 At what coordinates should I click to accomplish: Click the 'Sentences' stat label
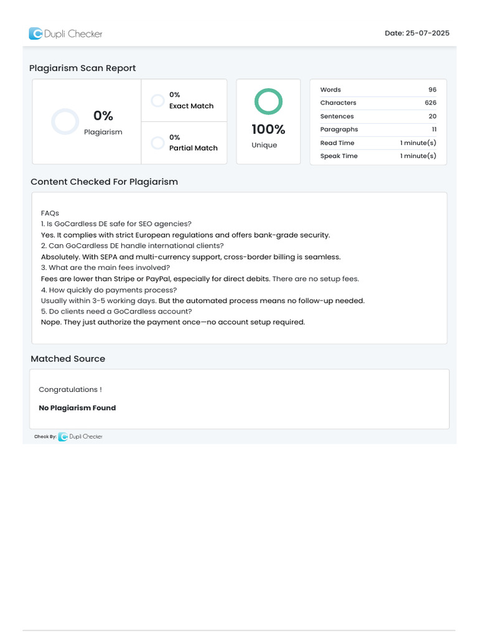(x=337, y=116)
